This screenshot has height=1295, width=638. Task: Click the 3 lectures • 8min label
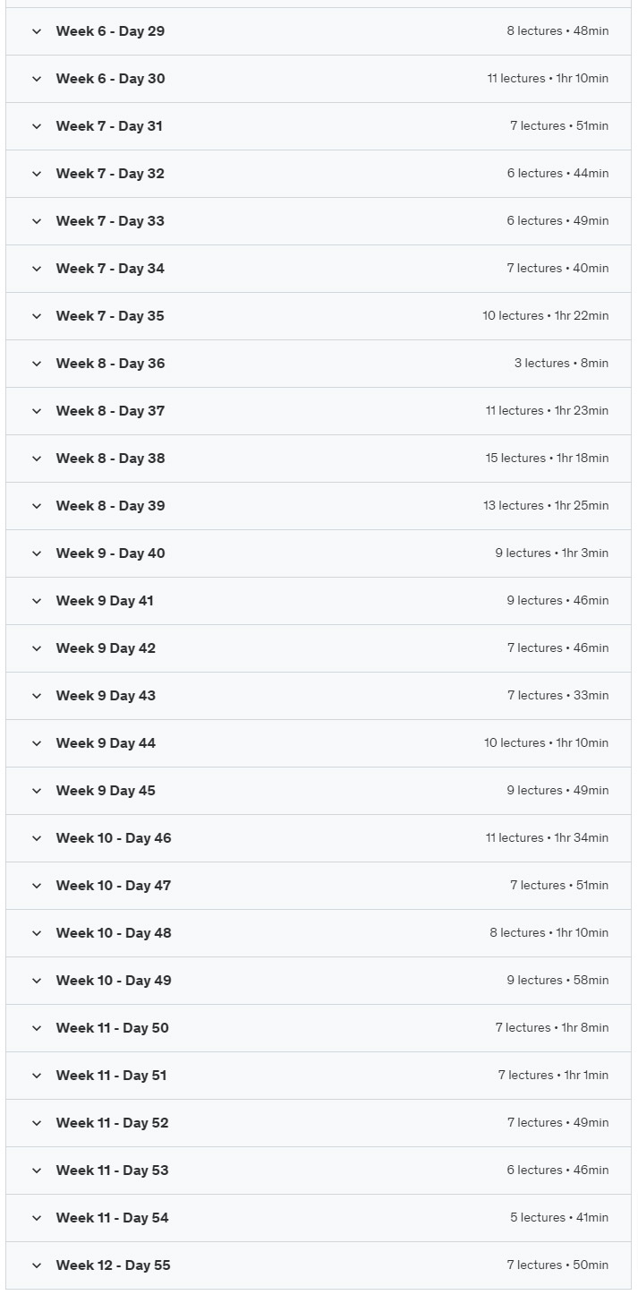pyautogui.click(x=561, y=364)
